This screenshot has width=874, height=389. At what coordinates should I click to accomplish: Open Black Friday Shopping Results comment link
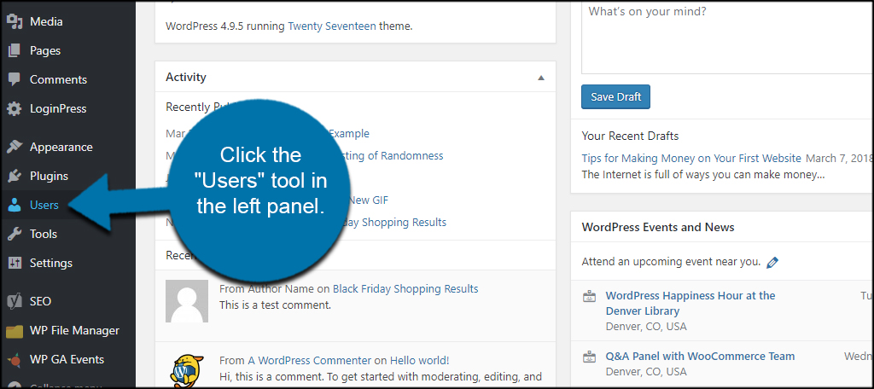click(x=405, y=288)
